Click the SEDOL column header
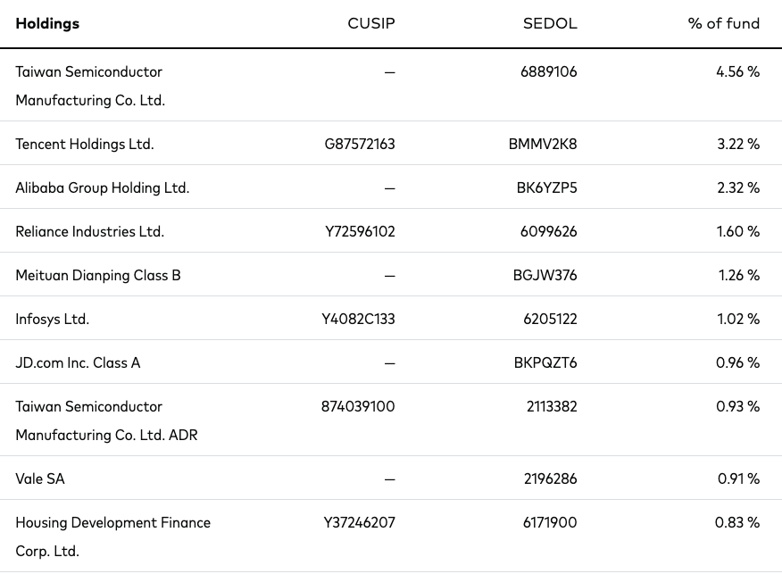The image size is (782, 574). tap(550, 24)
